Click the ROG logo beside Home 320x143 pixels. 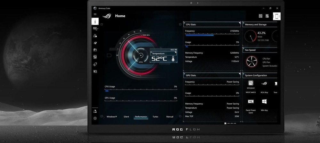[107, 16]
